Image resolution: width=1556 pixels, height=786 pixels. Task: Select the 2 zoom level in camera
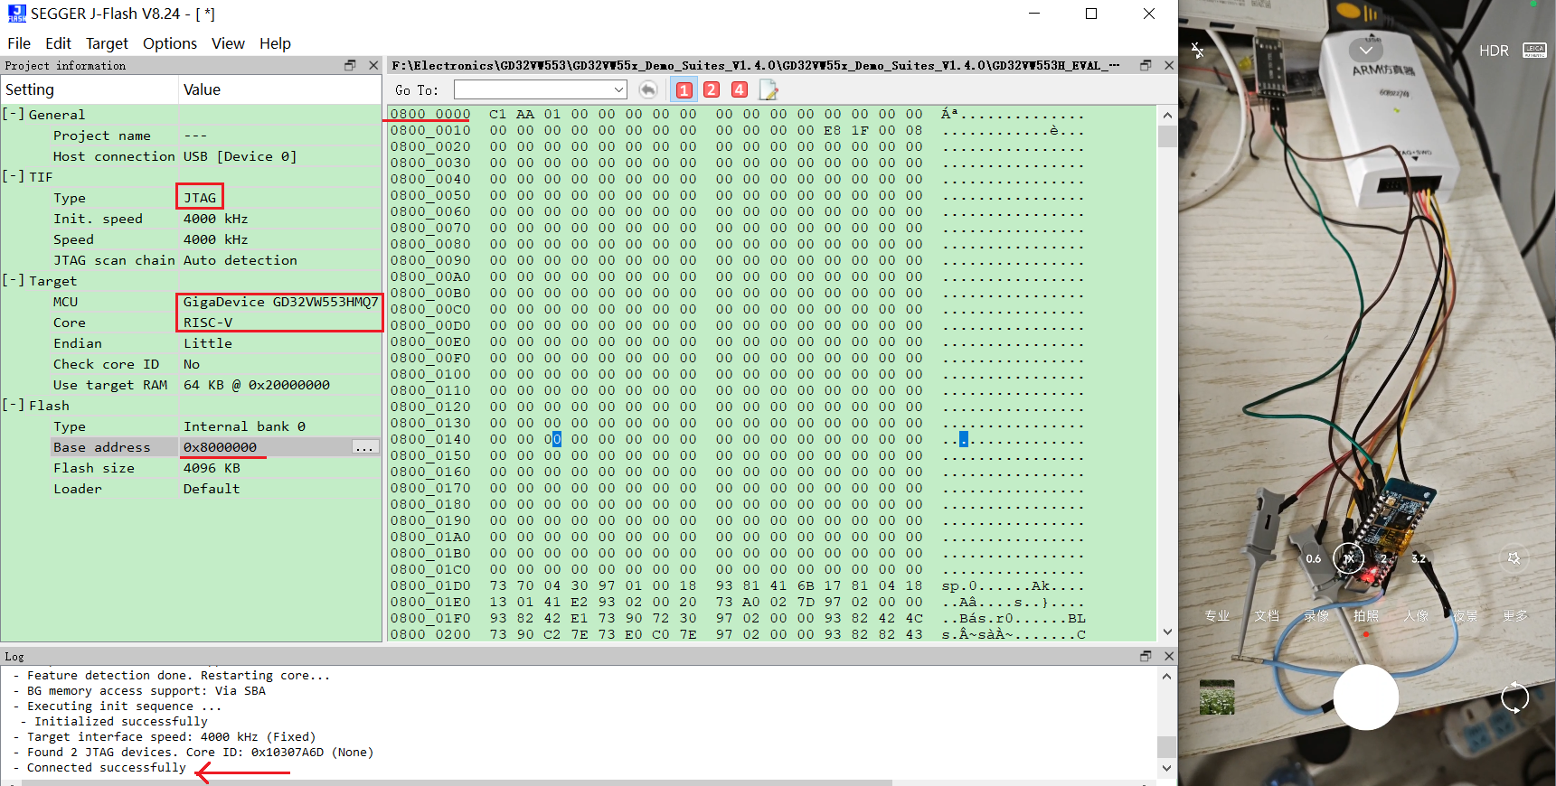coord(1383,558)
